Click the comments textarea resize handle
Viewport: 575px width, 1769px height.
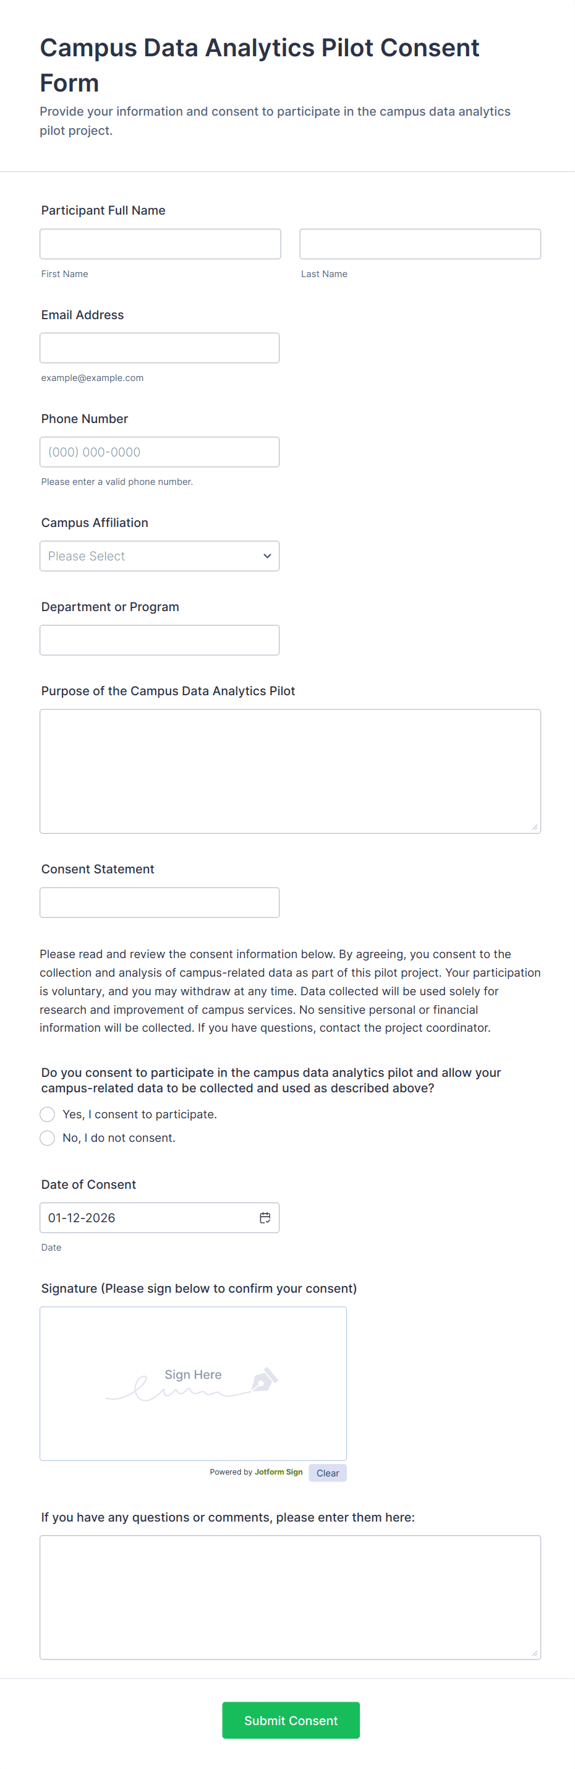pyautogui.click(x=535, y=1653)
